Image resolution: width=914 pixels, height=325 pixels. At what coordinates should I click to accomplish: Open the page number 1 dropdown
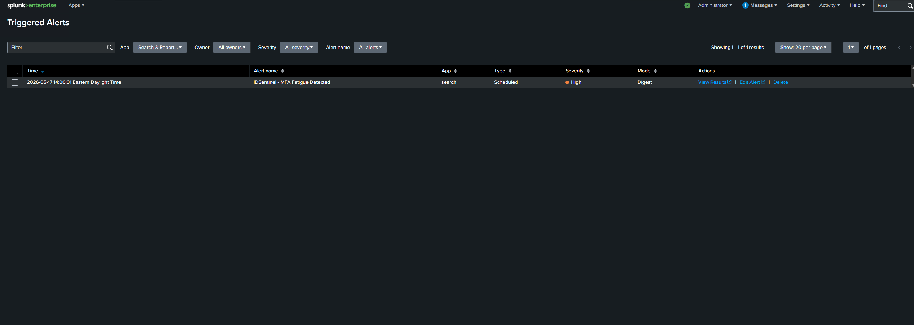[x=851, y=48]
